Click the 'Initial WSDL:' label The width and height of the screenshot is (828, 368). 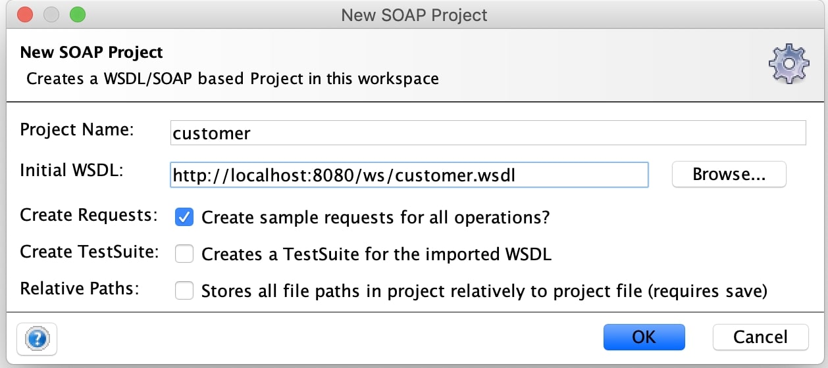point(72,170)
